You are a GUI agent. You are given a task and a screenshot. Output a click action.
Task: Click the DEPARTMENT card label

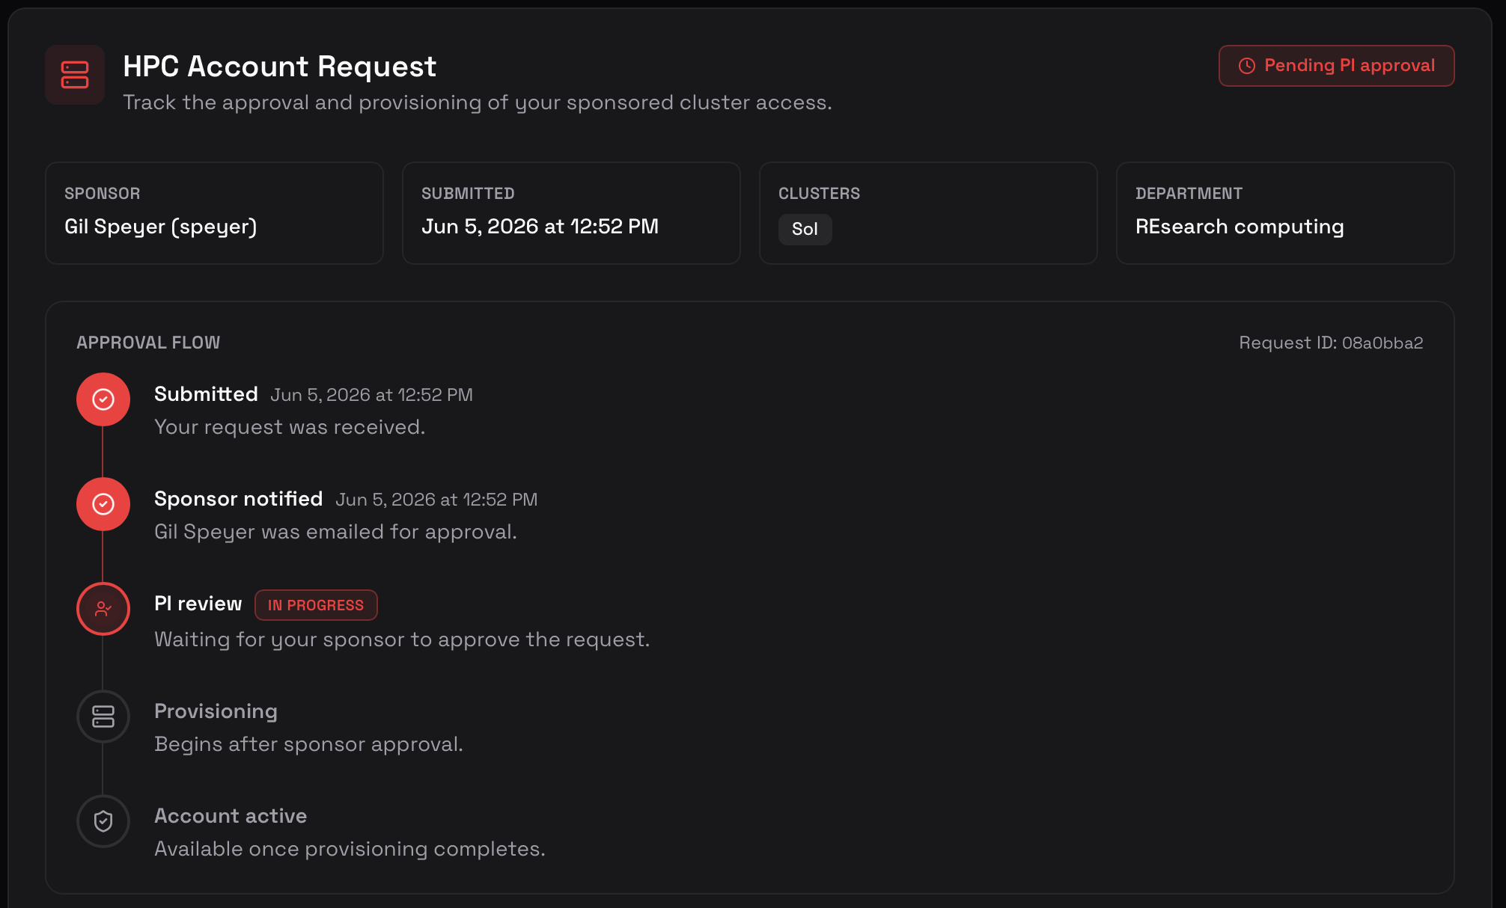click(1189, 194)
